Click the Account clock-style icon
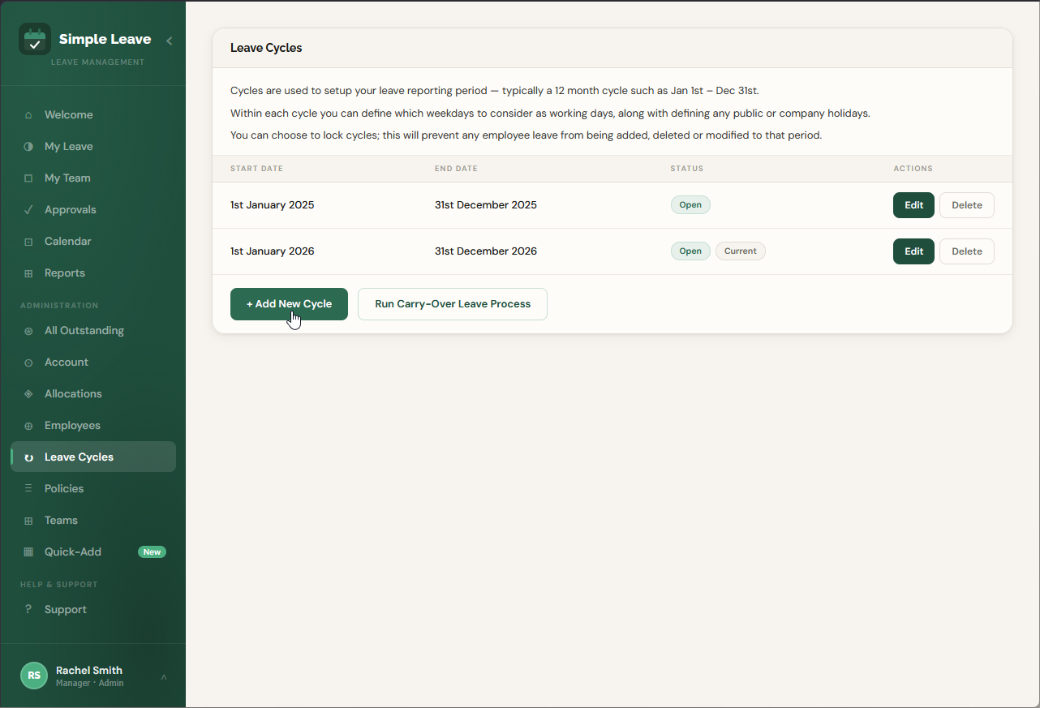Image resolution: width=1040 pixels, height=708 pixels. (28, 363)
